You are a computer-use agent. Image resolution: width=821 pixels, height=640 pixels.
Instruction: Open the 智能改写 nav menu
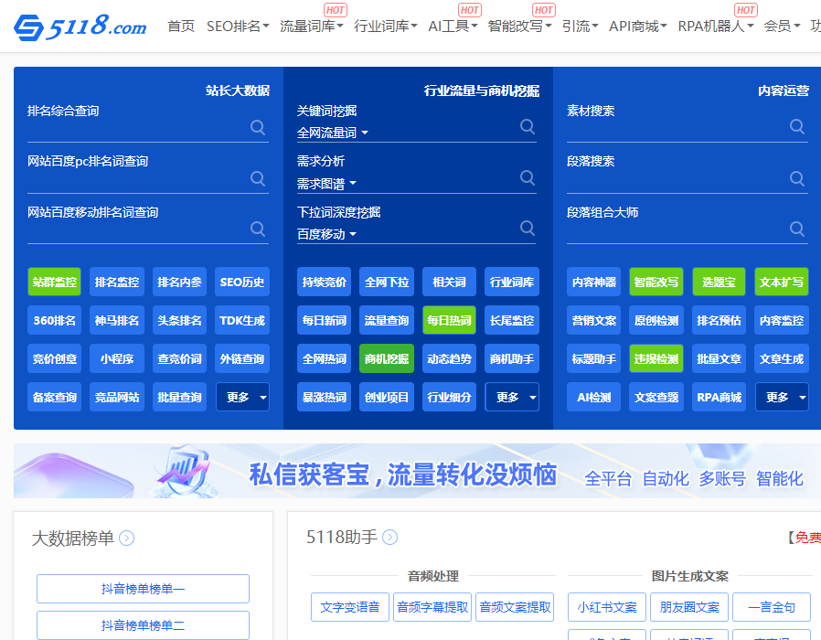[x=520, y=27]
